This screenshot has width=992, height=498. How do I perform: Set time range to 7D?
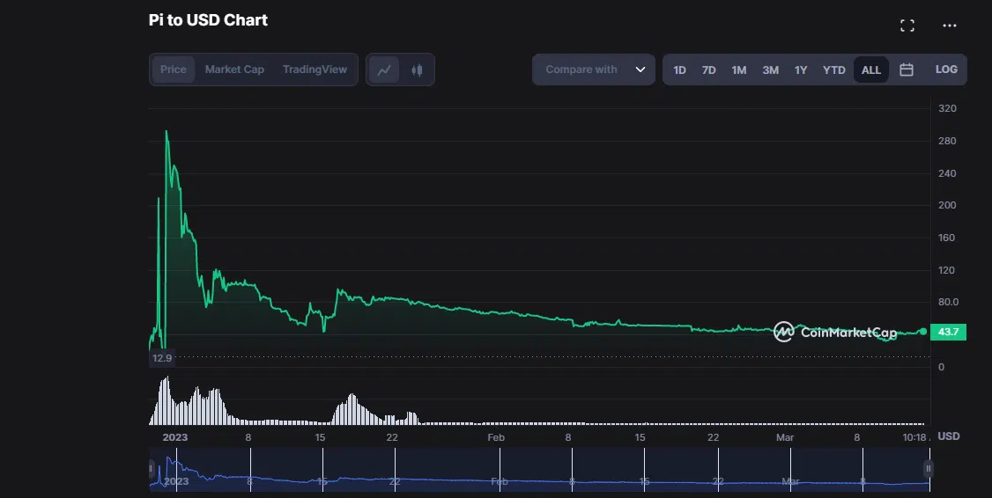(708, 70)
